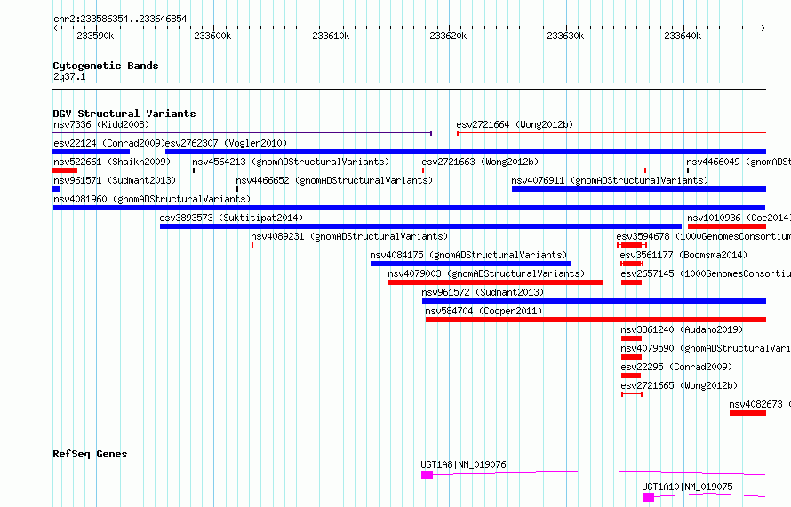Click the nsv4081960 full-width blue bar
This screenshot has height=507, width=791.
[x=409, y=208]
